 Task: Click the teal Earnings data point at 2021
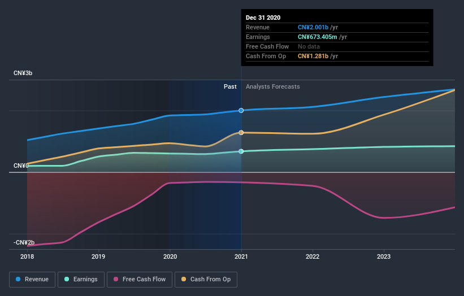pos(241,151)
